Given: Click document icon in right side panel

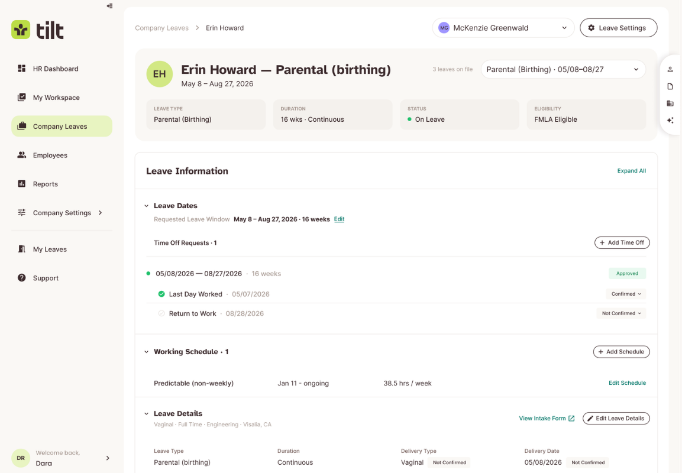Looking at the screenshot, I should [670, 86].
